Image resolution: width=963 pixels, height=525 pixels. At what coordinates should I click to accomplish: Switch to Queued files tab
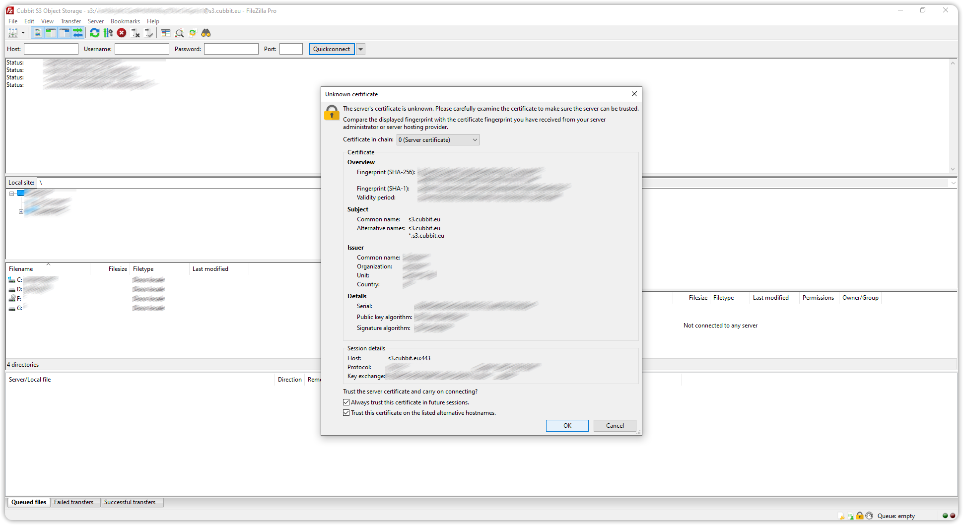(x=29, y=502)
